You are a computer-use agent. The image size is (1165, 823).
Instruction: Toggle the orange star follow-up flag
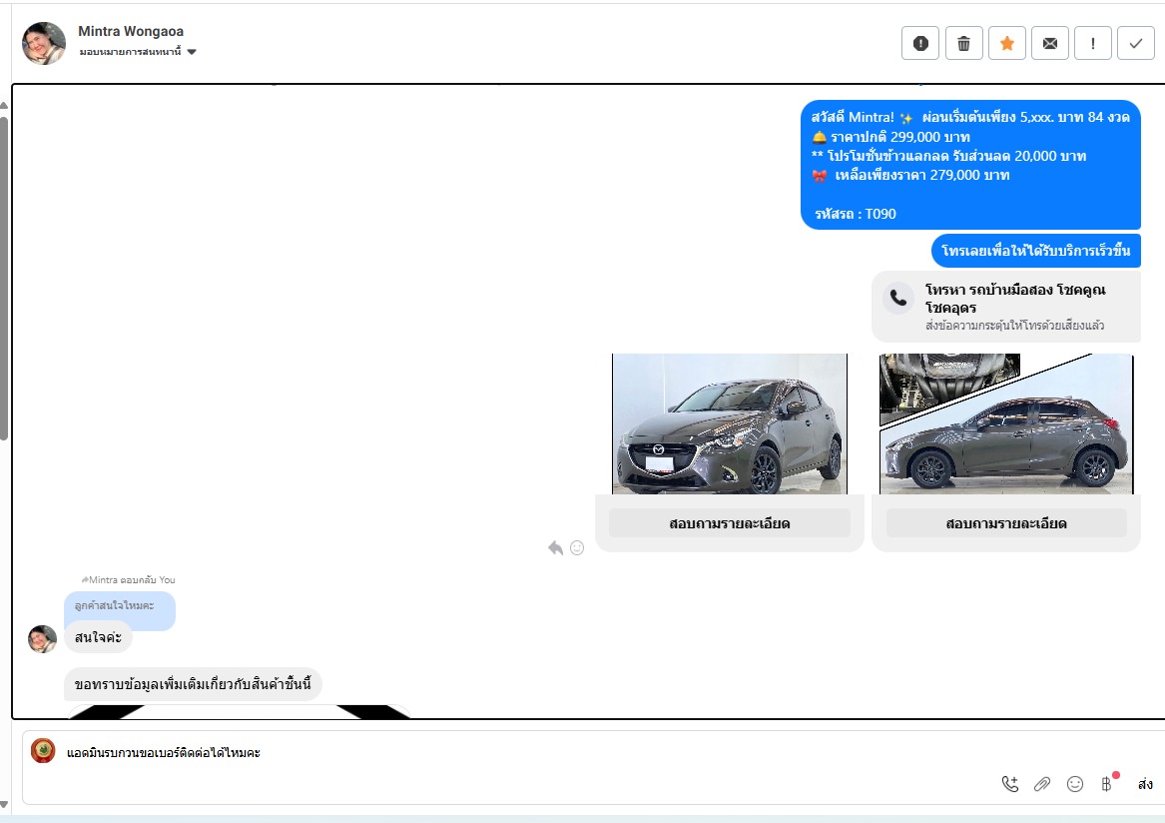coord(1006,43)
